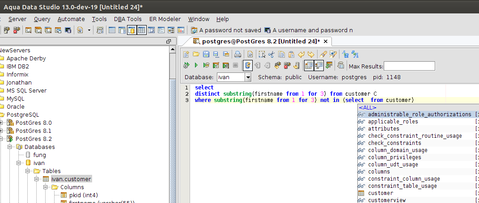This screenshot has width=479, height=203.
Task: Expand the PostGres 8.1 server node
Action: 1,131
